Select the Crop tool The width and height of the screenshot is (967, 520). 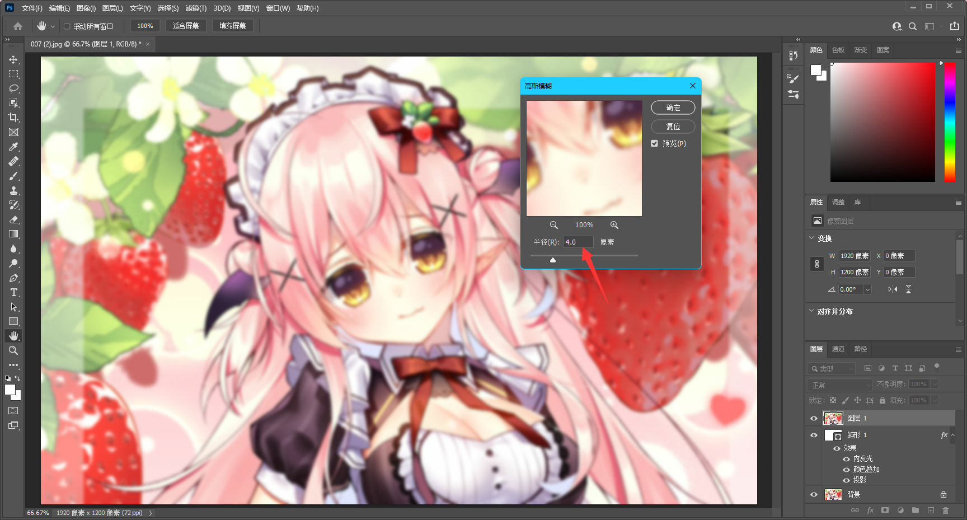click(13, 118)
